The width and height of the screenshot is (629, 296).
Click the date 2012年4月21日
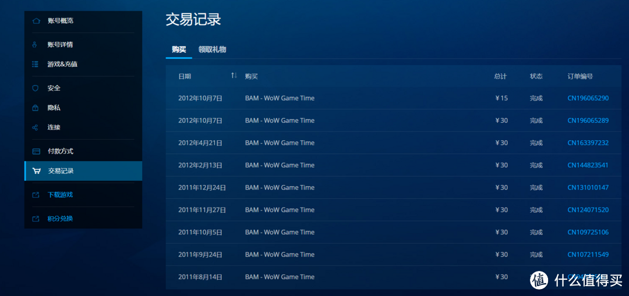(x=200, y=143)
